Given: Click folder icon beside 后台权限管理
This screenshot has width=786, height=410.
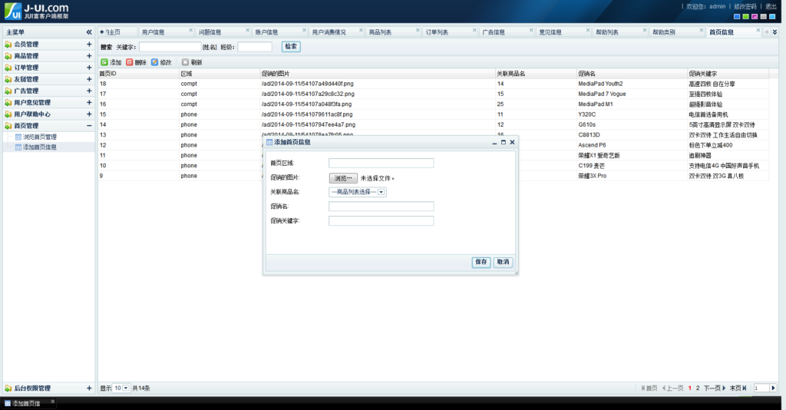Looking at the screenshot, I should click(x=8, y=388).
